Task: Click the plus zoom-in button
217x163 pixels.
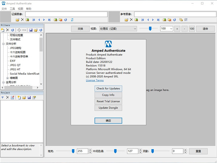Action: pyautogui.click(x=177, y=29)
